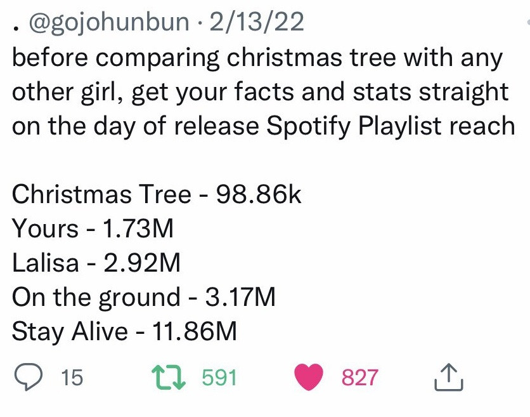Image resolution: width=530 pixels, height=417 pixels.
Task: Click the reply speech bubble icon
Action: coord(29,378)
